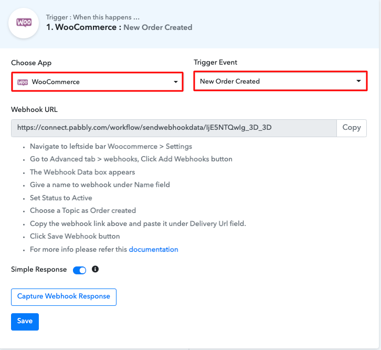Click the Capture Webhook Response button
Screen dimensions: 381x350
(63, 297)
